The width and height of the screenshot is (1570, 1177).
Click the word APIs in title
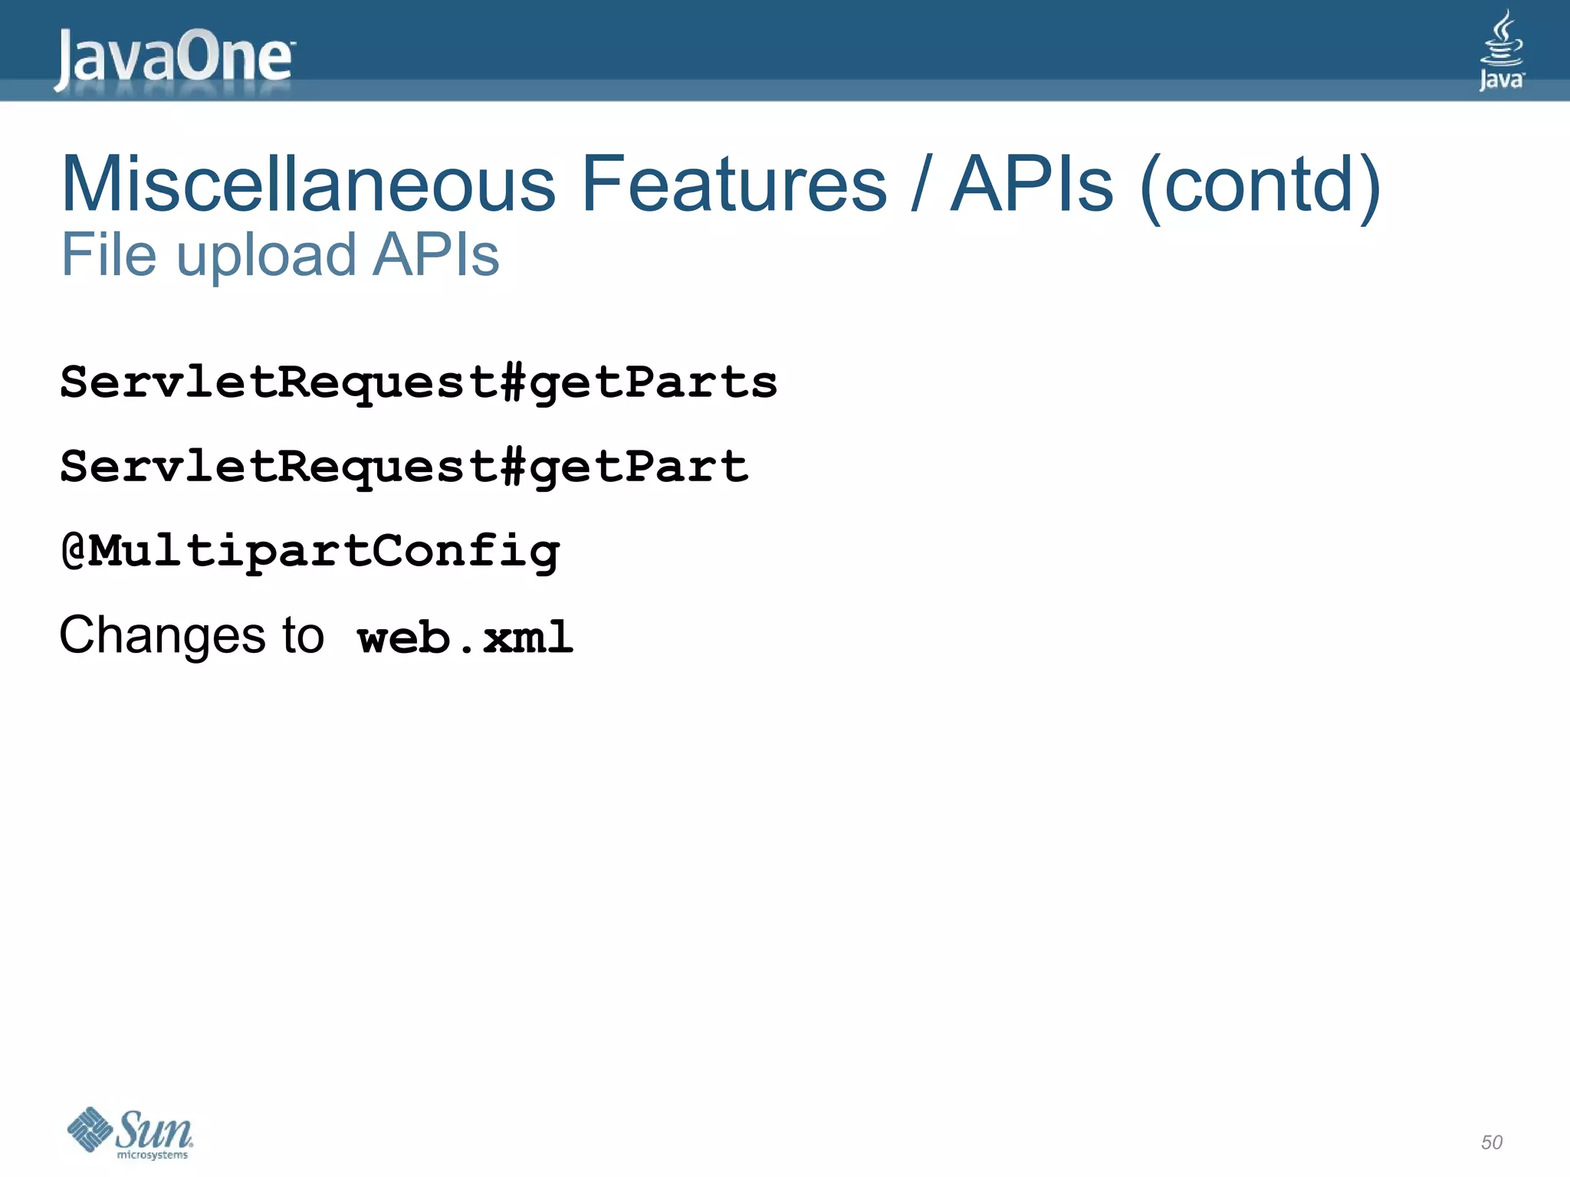1032,185
